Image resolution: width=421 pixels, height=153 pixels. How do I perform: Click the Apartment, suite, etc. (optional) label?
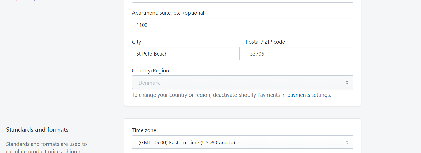pos(169,13)
